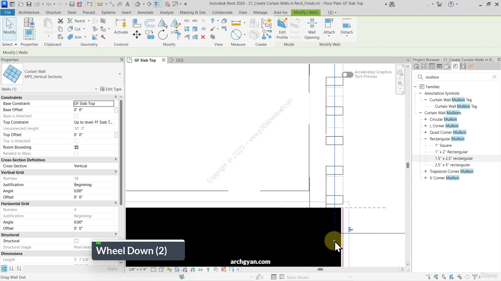Click the Visual Style icon in view control bar
The width and height of the screenshot is (501, 281).
coord(161,269)
